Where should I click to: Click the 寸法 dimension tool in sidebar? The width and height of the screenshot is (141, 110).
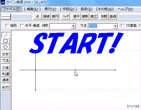click(x=6, y=61)
